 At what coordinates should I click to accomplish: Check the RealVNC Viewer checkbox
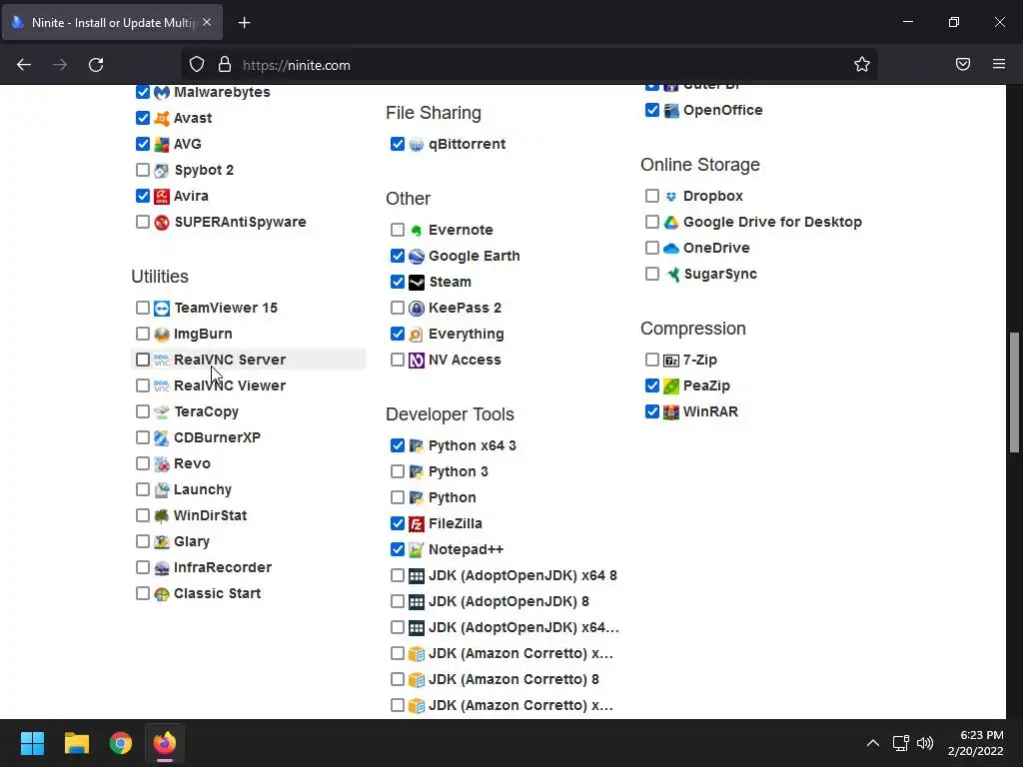tap(142, 385)
